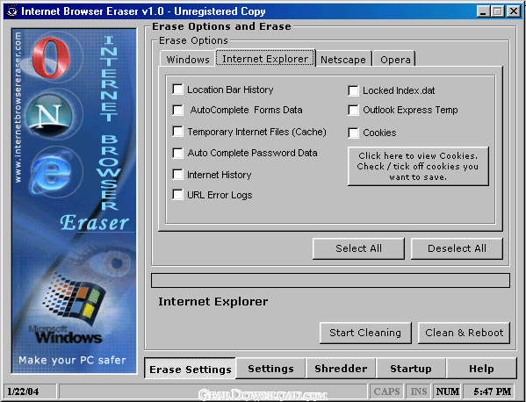Check Temporary Internet Files (Cache)
526x402 pixels.
pos(177,132)
